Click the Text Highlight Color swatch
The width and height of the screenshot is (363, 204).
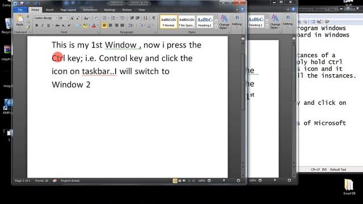point(85,25)
